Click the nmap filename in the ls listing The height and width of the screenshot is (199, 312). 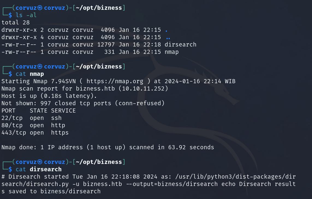pyautogui.click(x=172, y=52)
